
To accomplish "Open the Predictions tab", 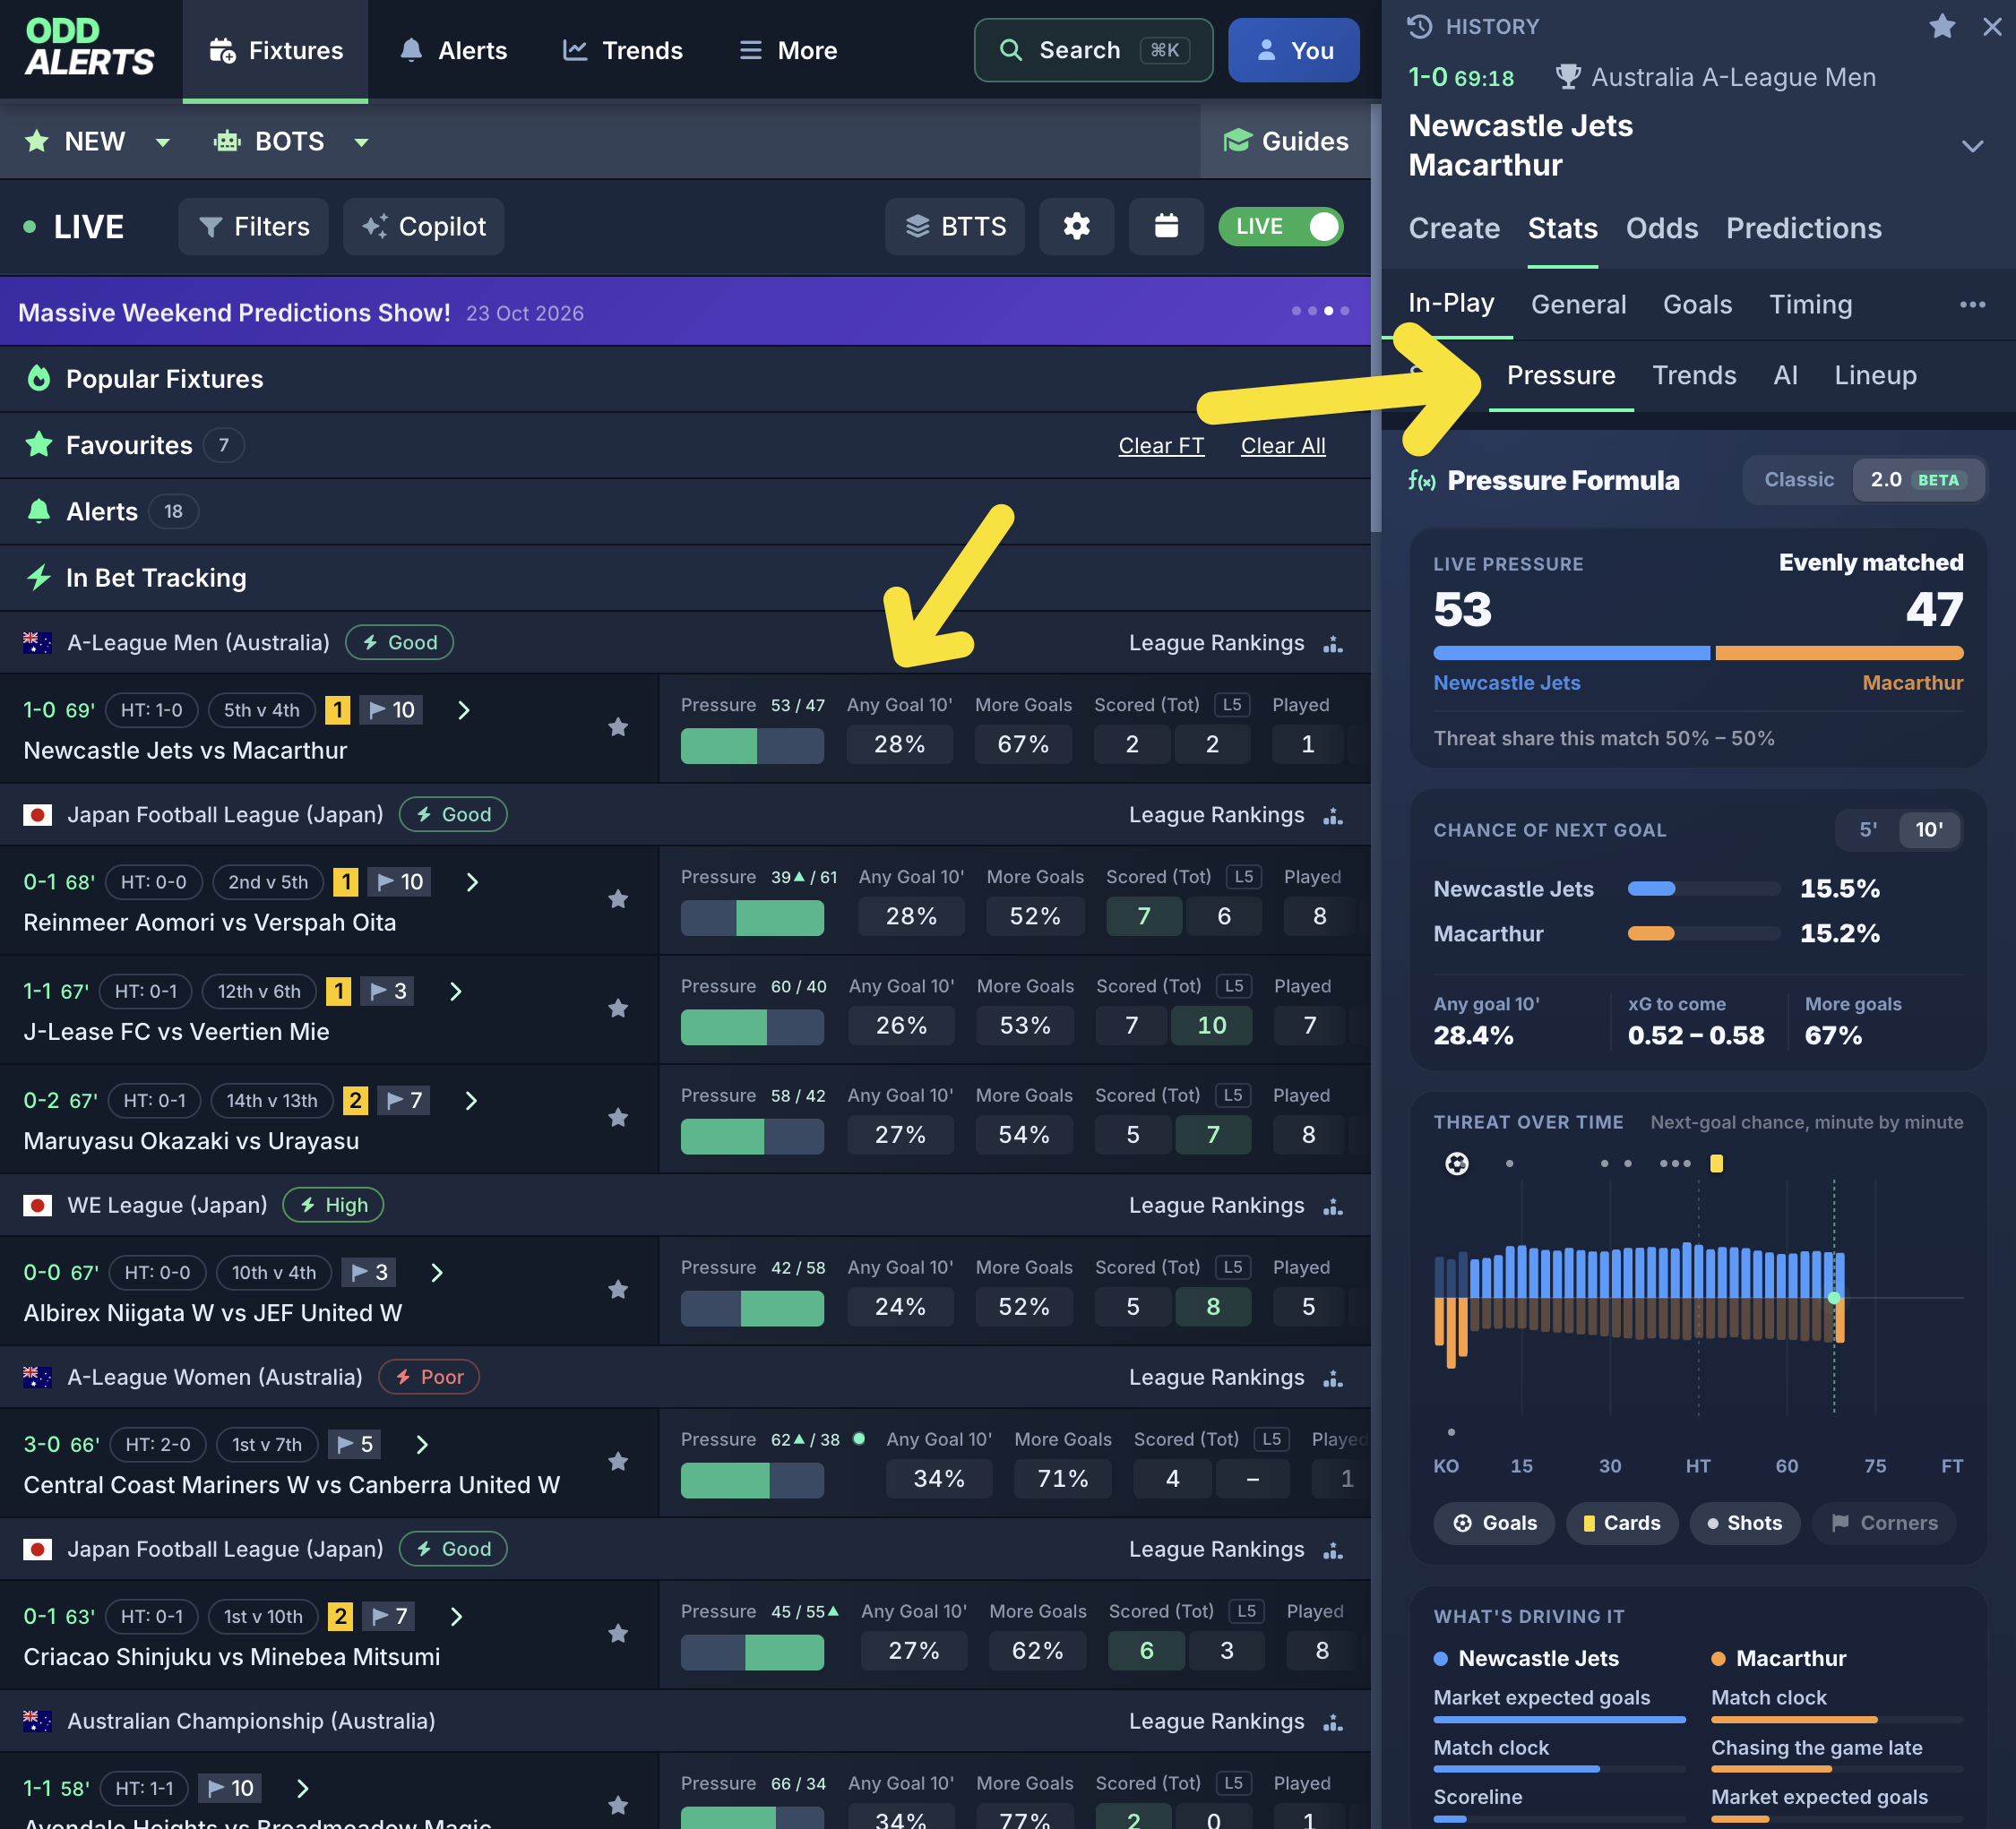I will [1804, 228].
